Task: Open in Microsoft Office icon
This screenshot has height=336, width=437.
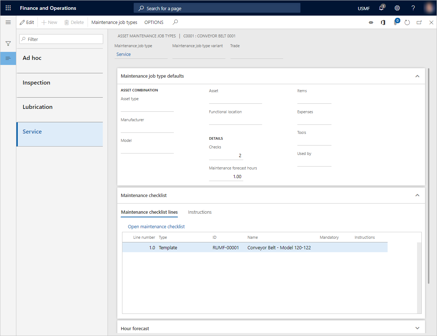Action: (383, 22)
